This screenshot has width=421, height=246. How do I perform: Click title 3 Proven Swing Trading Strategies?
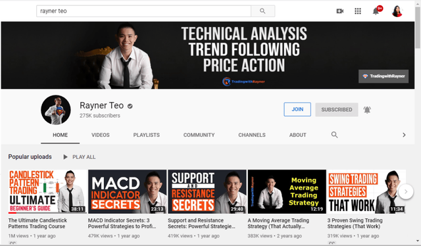point(355,224)
